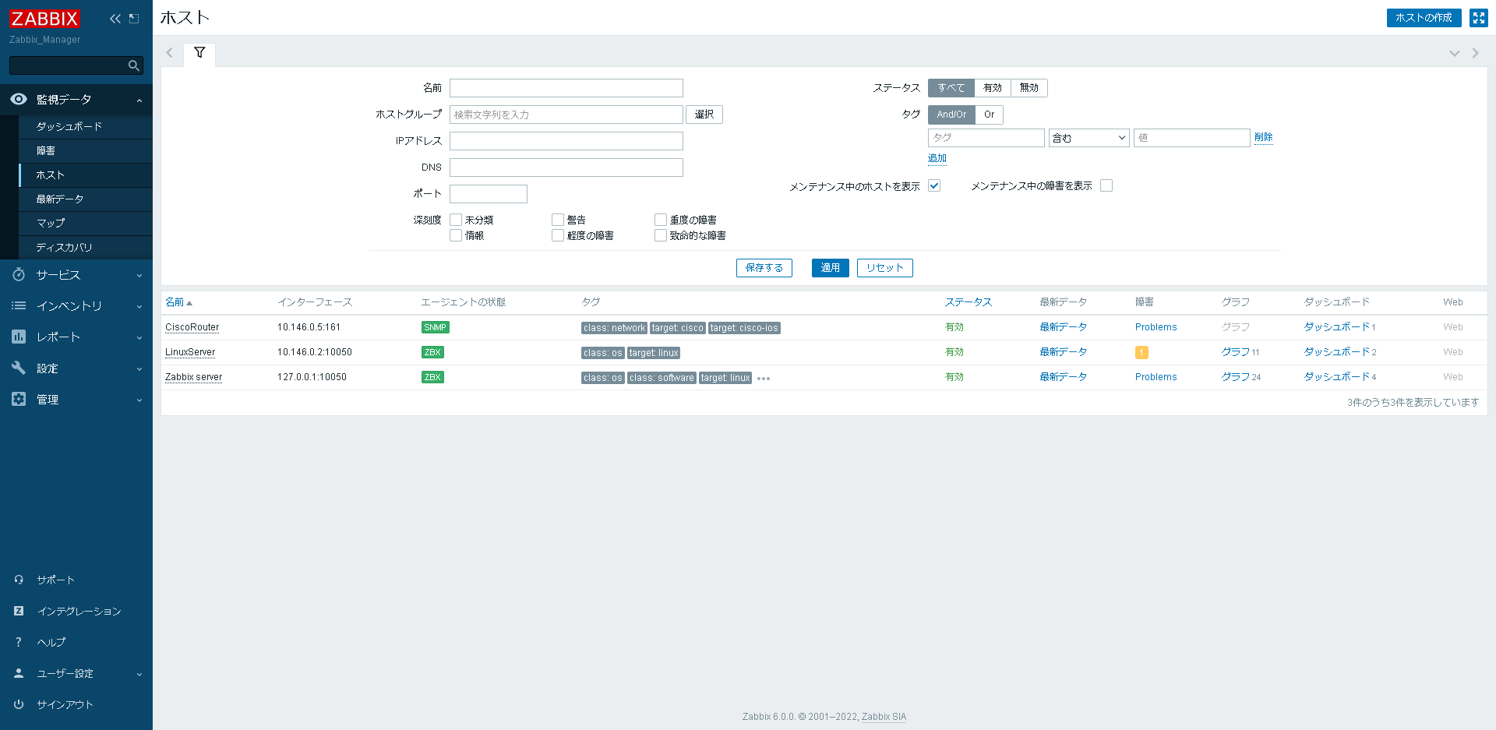Show more tags ellipsis for Zabbix server
Screen dimensions: 1496x730
click(x=764, y=379)
